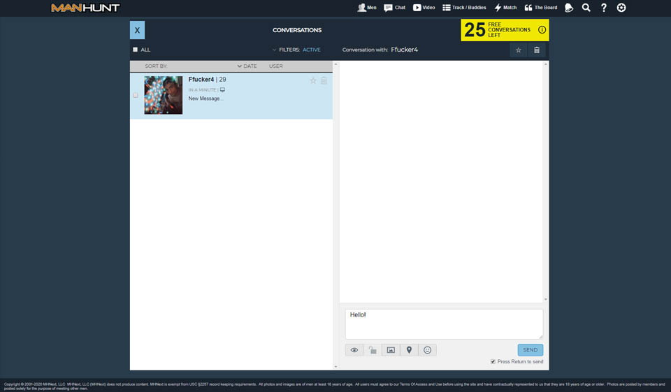Open the help question mark icon

pos(604,8)
